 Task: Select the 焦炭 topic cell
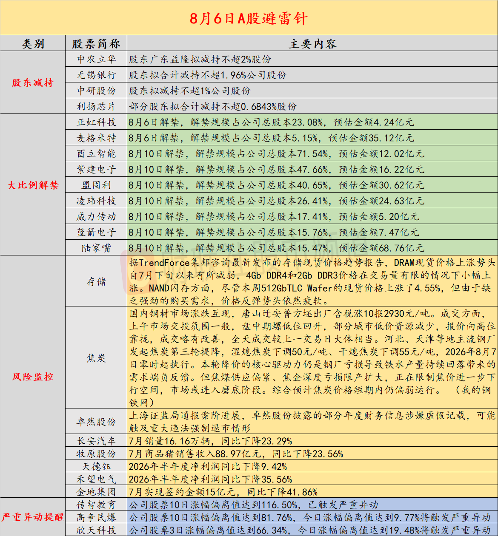[96, 358]
